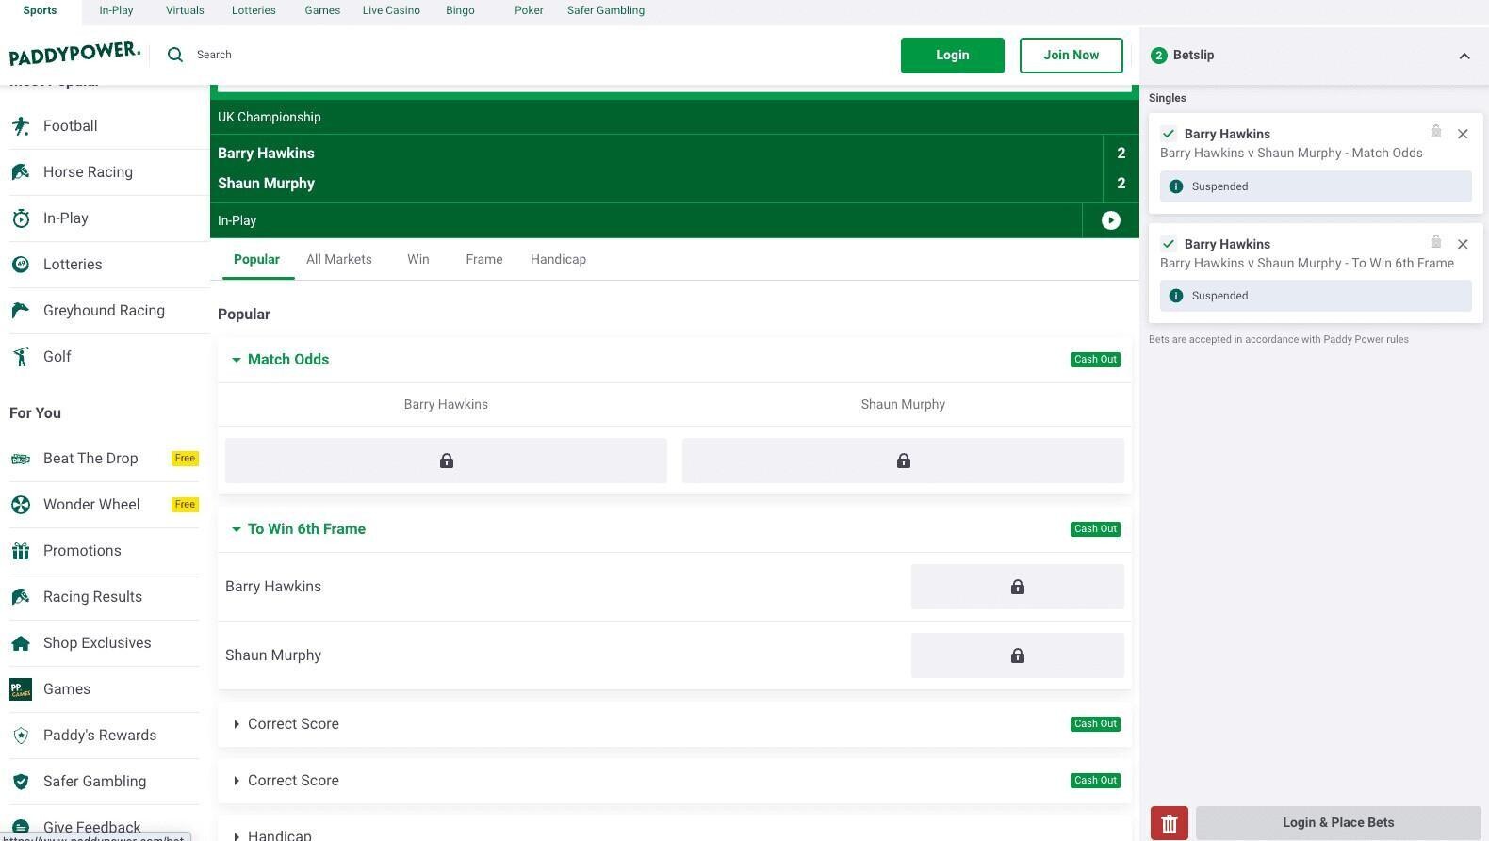
Task: Click the betslip count badge
Action: (1159, 56)
